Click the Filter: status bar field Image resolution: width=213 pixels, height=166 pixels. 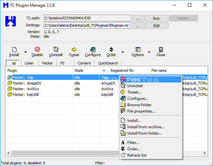click(152, 163)
